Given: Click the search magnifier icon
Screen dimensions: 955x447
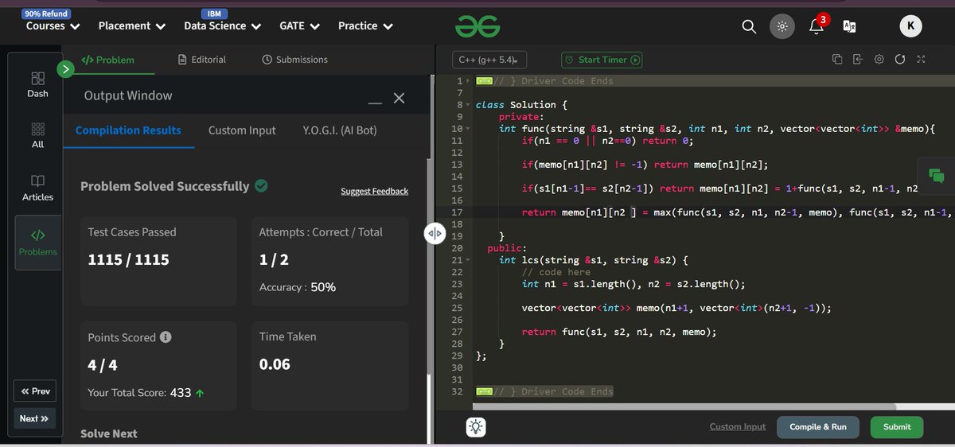Looking at the screenshot, I should (x=749, y=26).
